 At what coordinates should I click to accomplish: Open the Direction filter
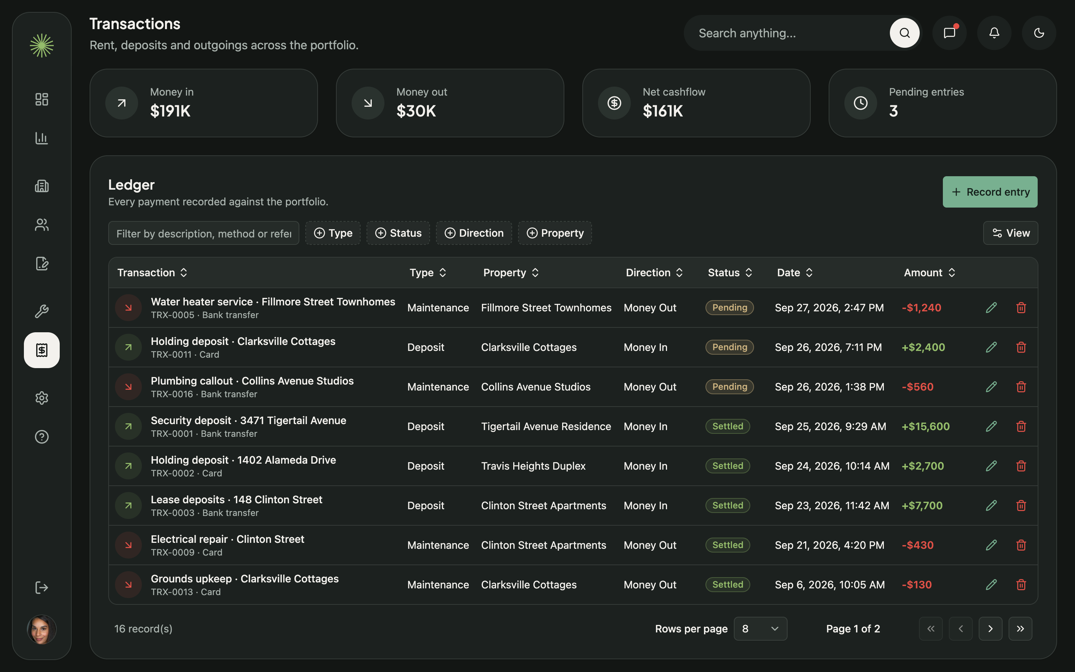click(x=474, y=233)
